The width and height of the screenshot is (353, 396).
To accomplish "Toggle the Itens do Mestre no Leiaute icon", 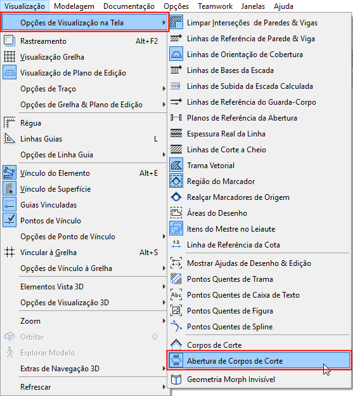I will [176, 228].
